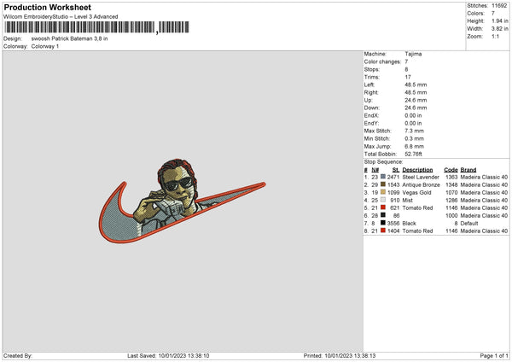This screenshot has width=512, height=362.
Task: Click thread code 1286
Action: 451,201
